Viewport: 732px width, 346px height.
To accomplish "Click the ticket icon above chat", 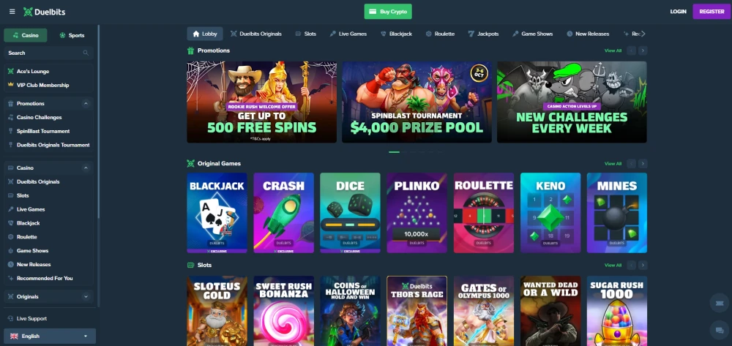I will pos(719,303).
